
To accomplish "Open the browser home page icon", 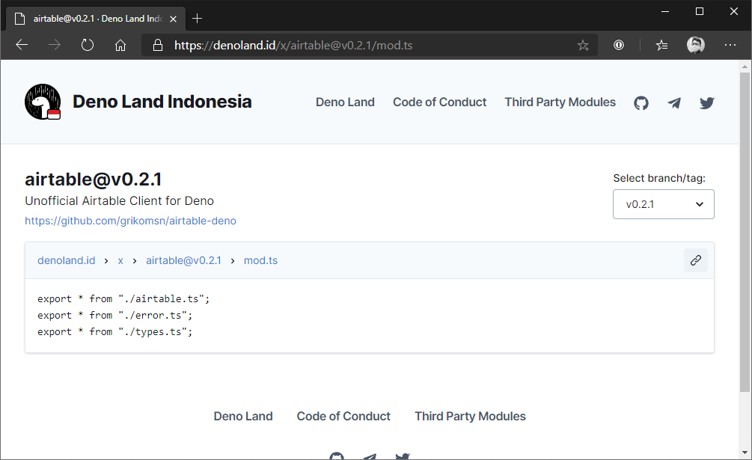I will 120,45.
